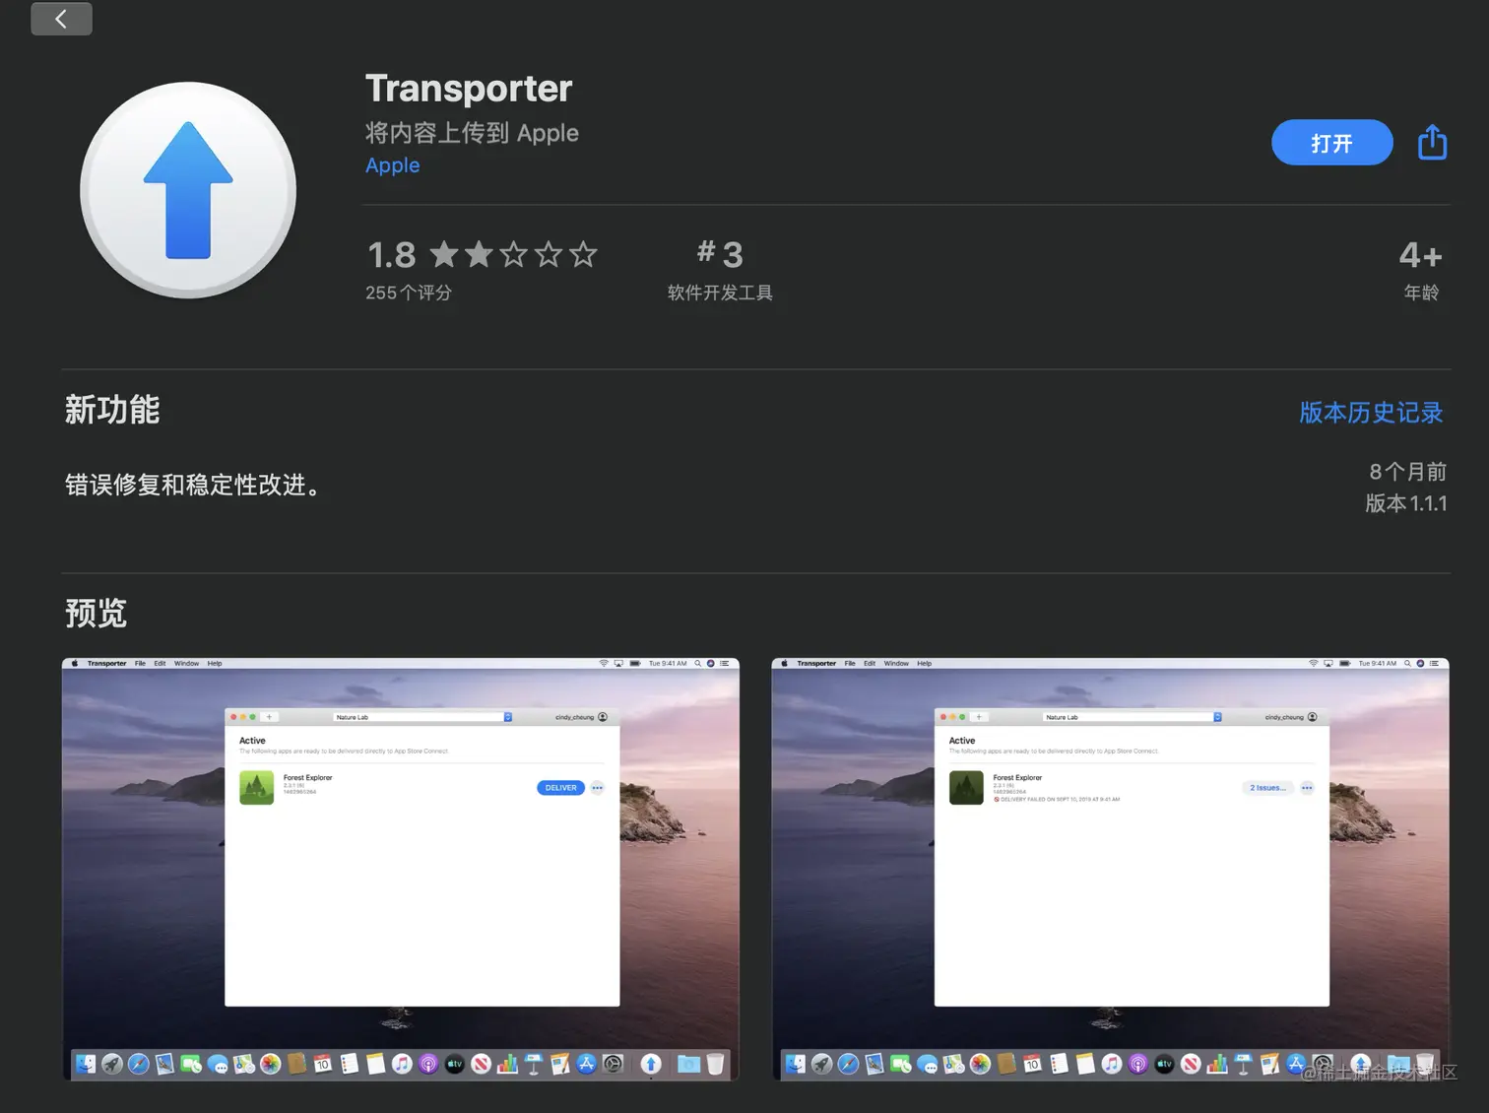
Task: Click the 年龄 label
Action: 1421,293
